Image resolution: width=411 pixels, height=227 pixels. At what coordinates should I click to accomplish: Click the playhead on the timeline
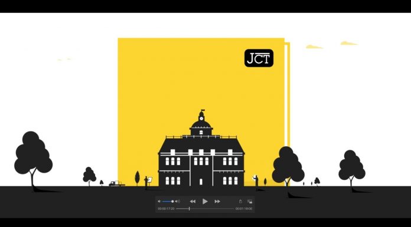tap(189, 209)
